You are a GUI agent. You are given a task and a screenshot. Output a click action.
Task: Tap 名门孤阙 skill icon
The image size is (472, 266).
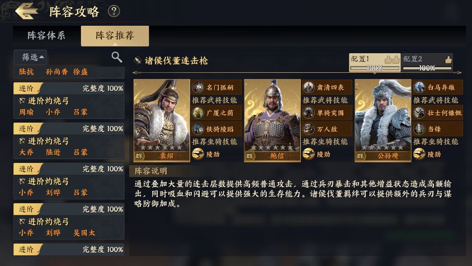[199, 87]
